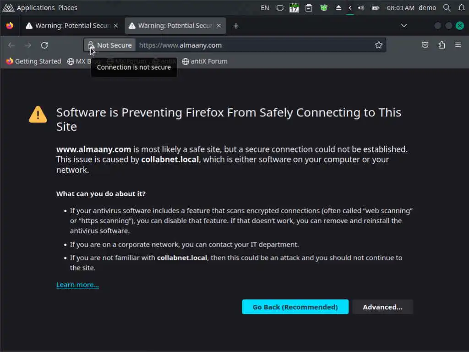Open the clipboard manager tray icon
Viewport: 469px width, 352px height.
tap(309, 8)
